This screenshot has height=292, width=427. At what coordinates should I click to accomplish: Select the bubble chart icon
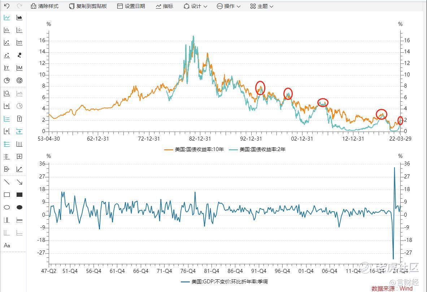[19, 55]
